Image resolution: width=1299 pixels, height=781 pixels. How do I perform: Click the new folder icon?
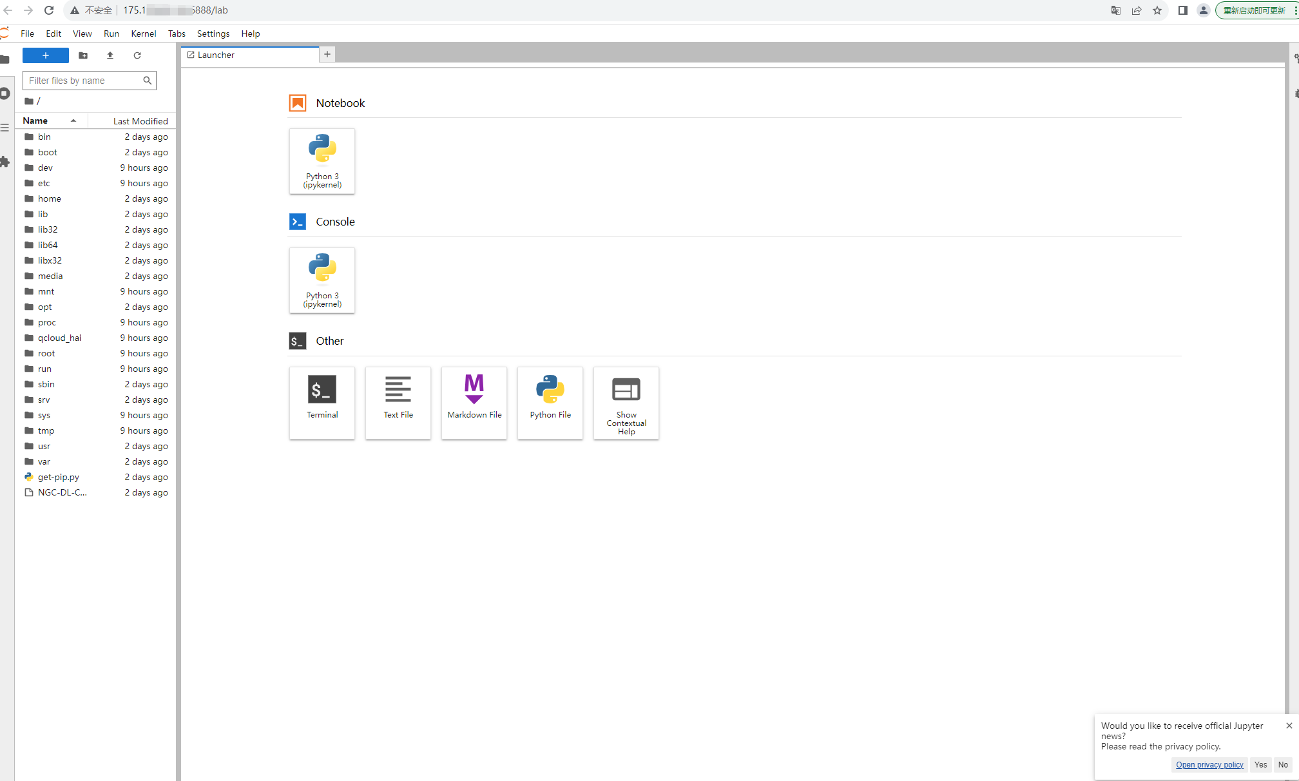point(83,55)
